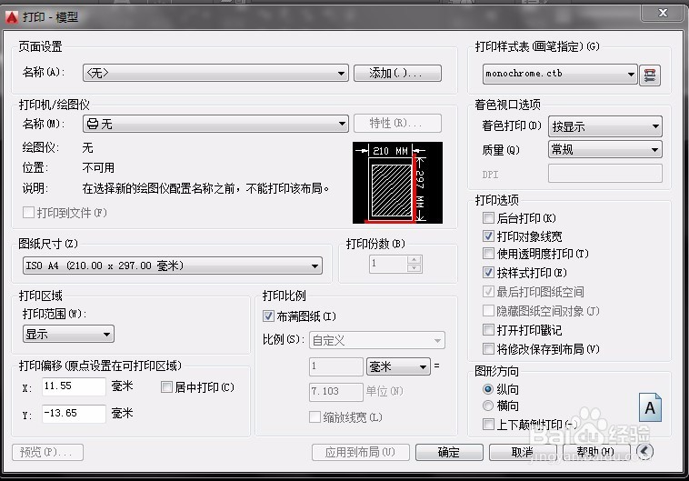689x481 pixels.
Task: Toggle 打印对象线宽 checkbox
Action: coord(488,236)
